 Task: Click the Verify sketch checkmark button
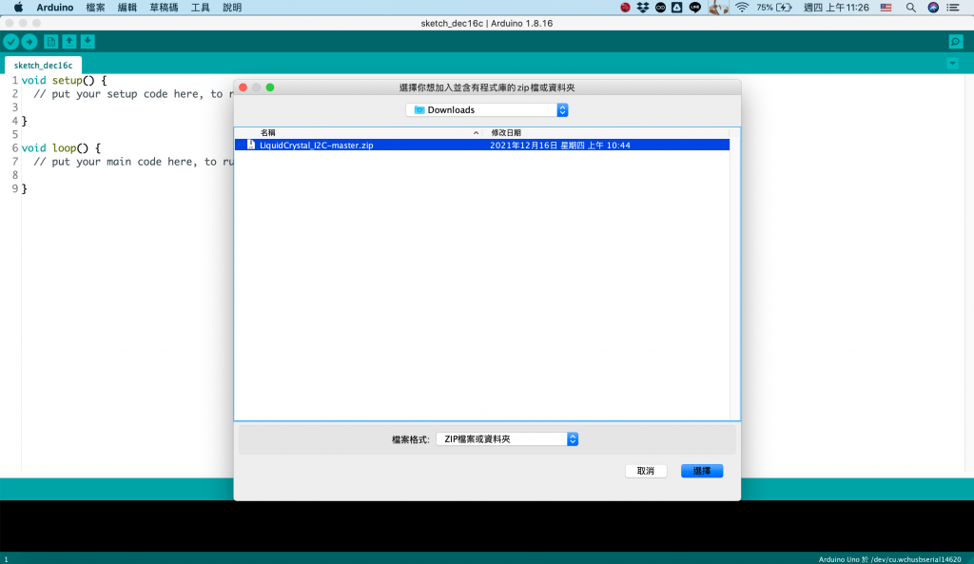pyautogui.click(x=11, y=42)
